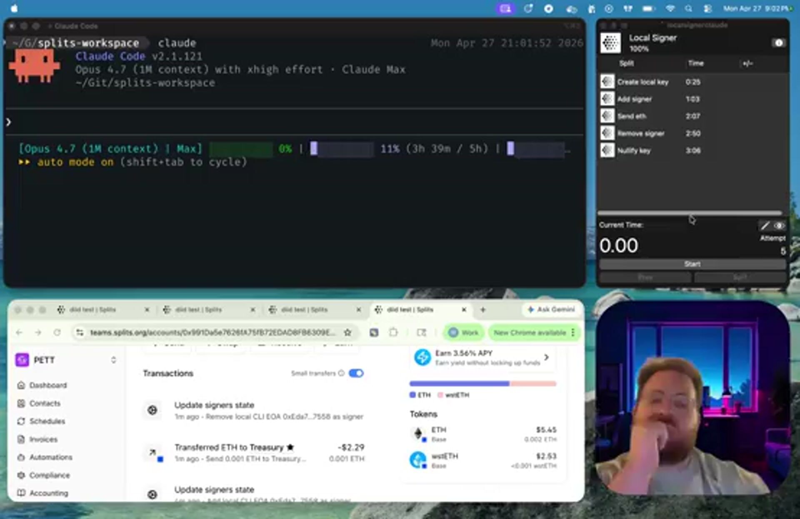Viewport: 800px width, 519px height.
Task: Select the Remove signer split row
Action: 692,133
